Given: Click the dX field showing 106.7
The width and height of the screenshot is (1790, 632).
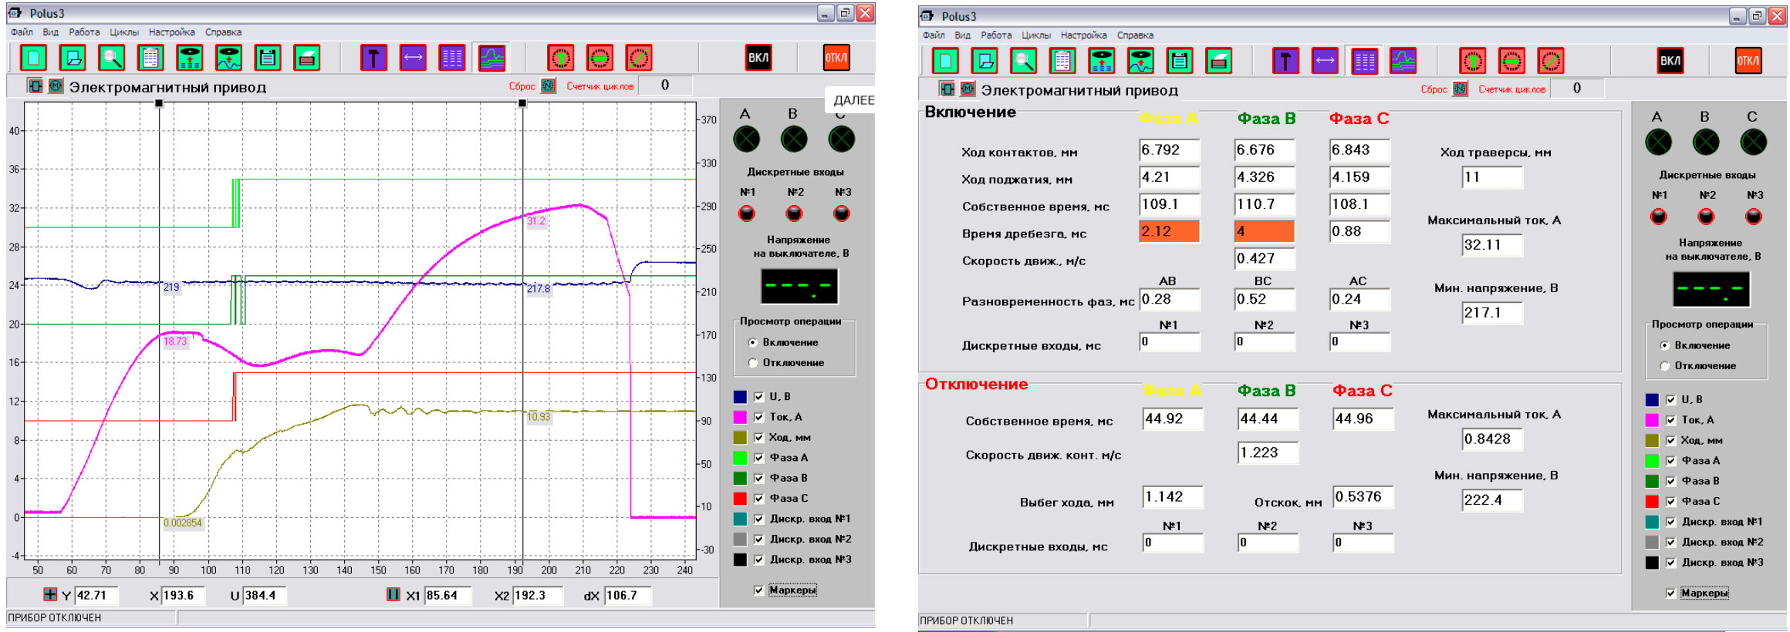Looking at the screenshot, I should 627,595.
